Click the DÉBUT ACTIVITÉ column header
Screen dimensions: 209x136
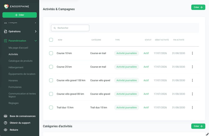pos(162,40)
